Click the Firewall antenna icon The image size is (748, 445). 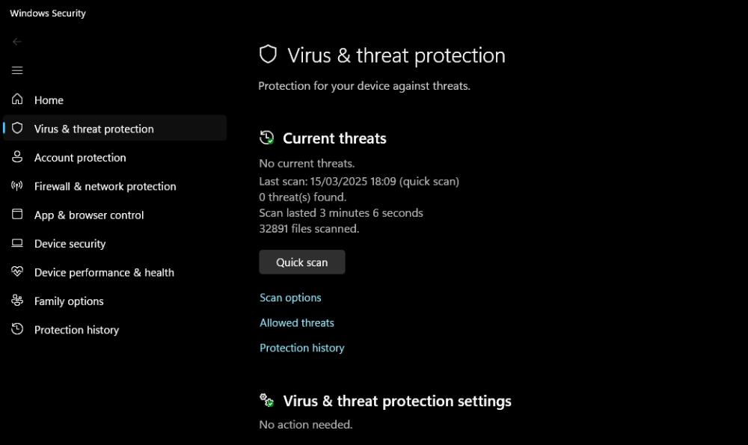17,185
